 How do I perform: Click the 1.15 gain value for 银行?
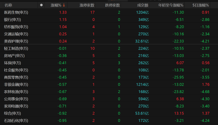[x=63, y=20]
